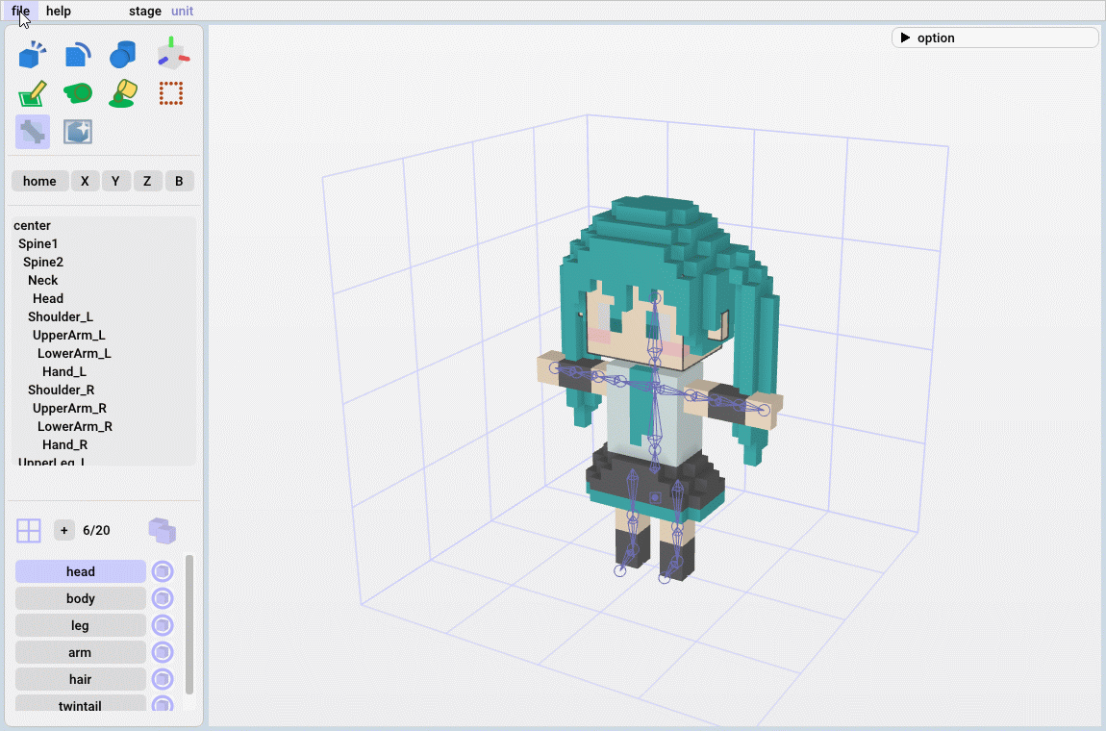Screen dimensions: 1106x731
Task: Switch to the unit tab
Action: (x=182, y=11)
